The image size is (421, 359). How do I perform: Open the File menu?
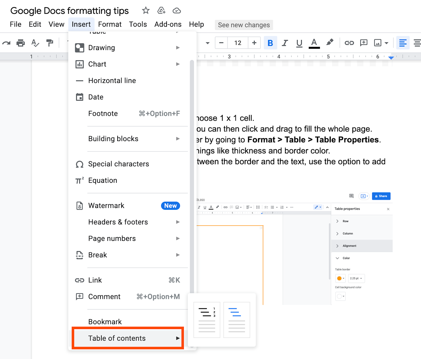(x=16, y=24)
